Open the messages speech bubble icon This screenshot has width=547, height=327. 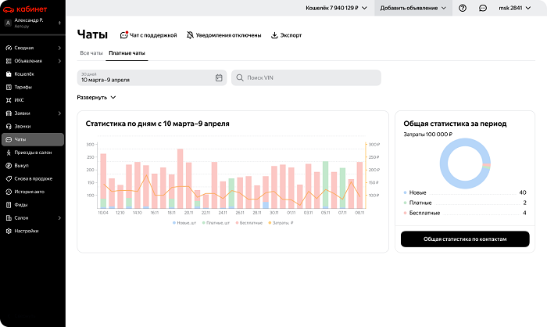(483, 8)
